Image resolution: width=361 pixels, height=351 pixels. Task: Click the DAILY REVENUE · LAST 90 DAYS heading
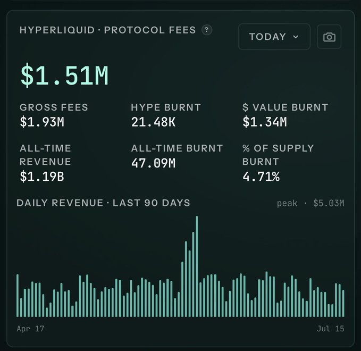[x=103, y=203]
